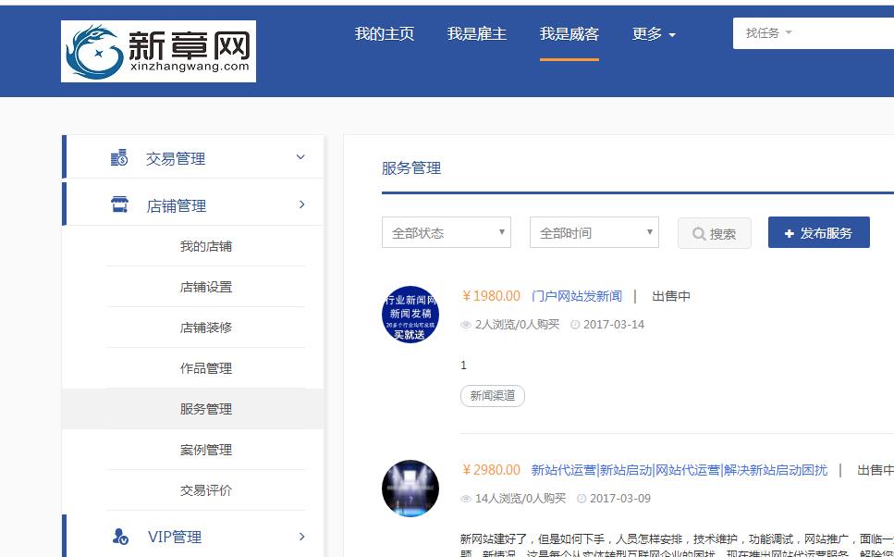This screenshot has height=557, width=894.
Task: Click the magnifier icon in 搜索 button
Action: [x=699, y=234]
